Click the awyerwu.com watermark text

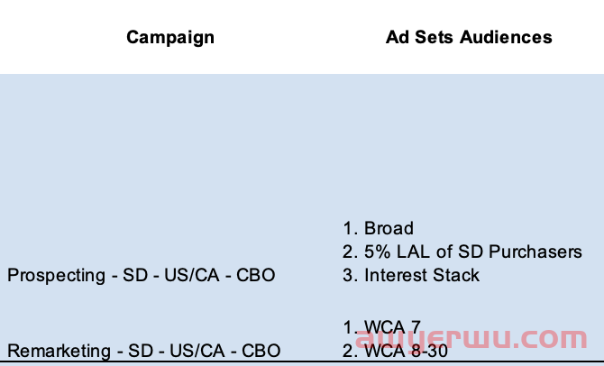pyautogui.click(x=471, y=339)
